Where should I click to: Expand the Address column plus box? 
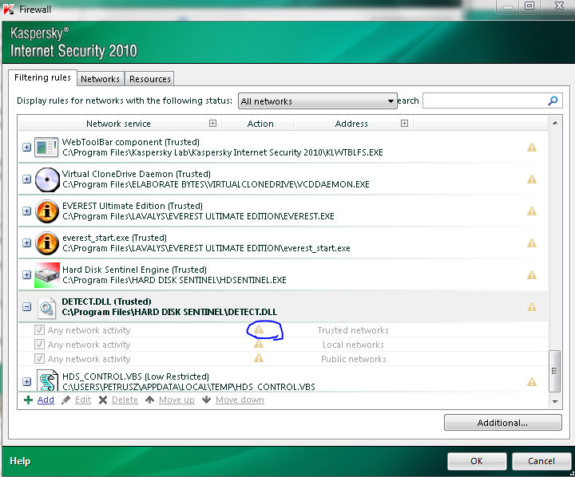[404, 124]
